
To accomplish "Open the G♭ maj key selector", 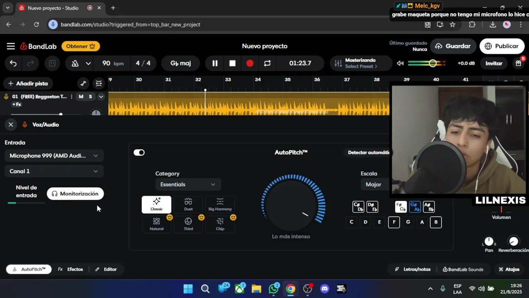I will tap(181, 63).
